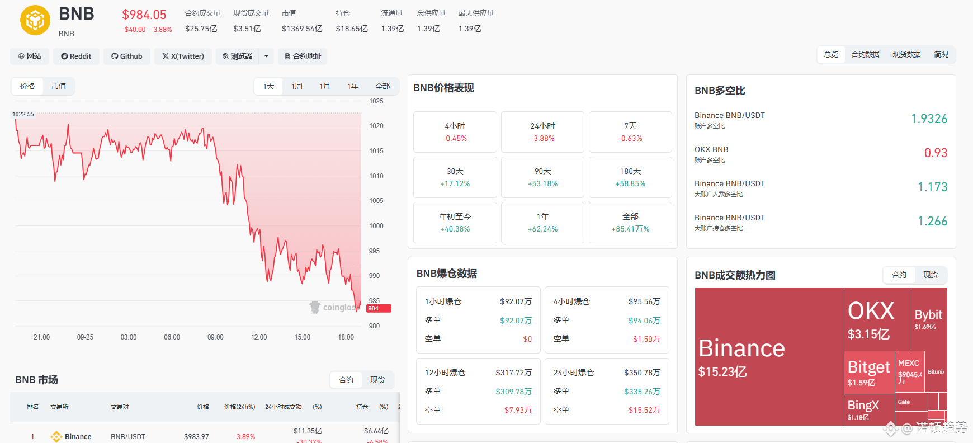The height and width of the screenshot is (443, 973).
Task: Click the 7天 price performance card
Action: click(630, 132)
